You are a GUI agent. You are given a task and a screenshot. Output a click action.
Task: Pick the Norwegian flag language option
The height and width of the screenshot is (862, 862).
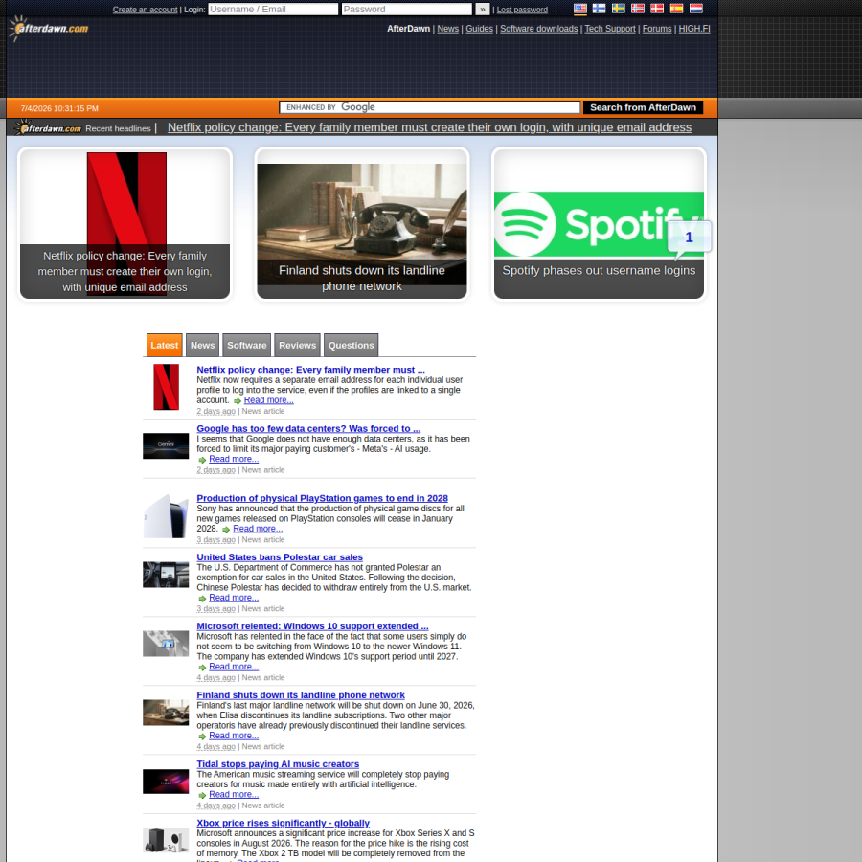pos(638,9)
